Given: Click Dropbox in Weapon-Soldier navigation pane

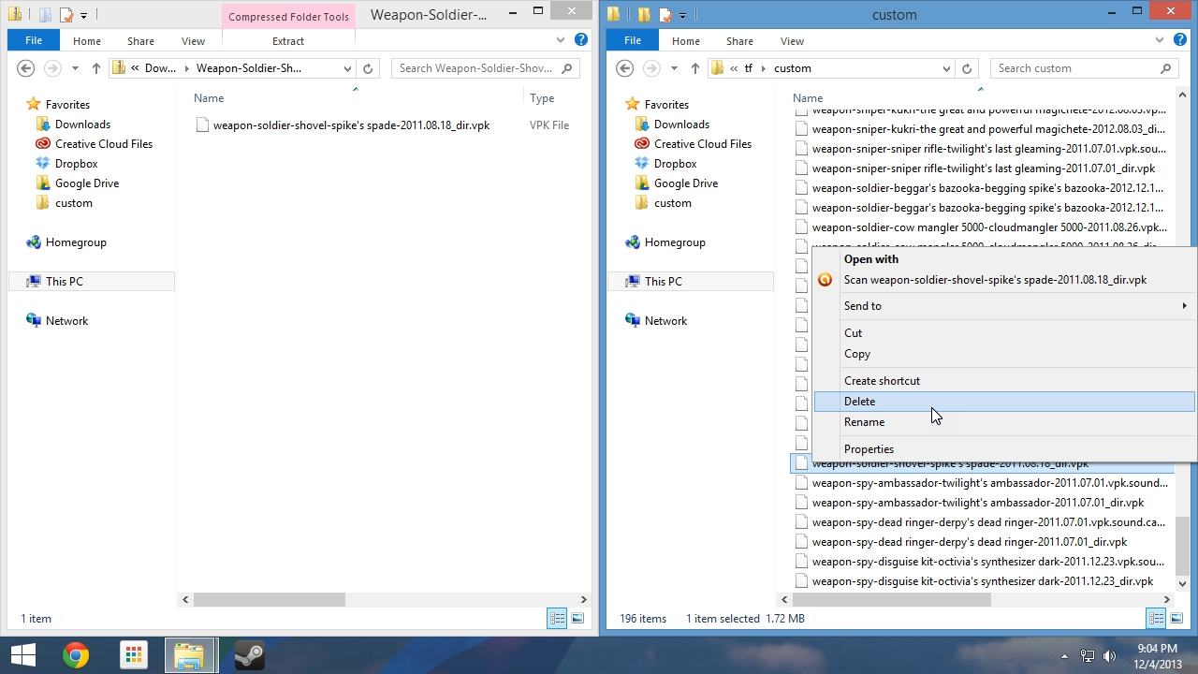Looking at the screenshot, I should (76, 164).
